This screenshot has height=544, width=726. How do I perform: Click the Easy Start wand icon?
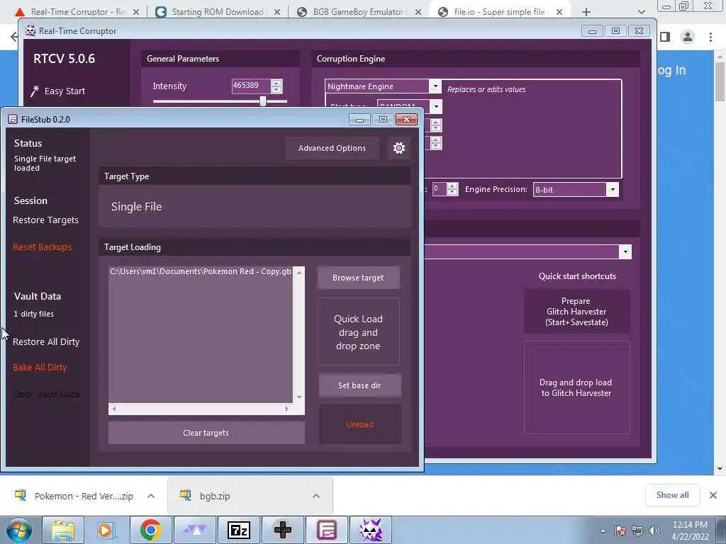(35, 91)
